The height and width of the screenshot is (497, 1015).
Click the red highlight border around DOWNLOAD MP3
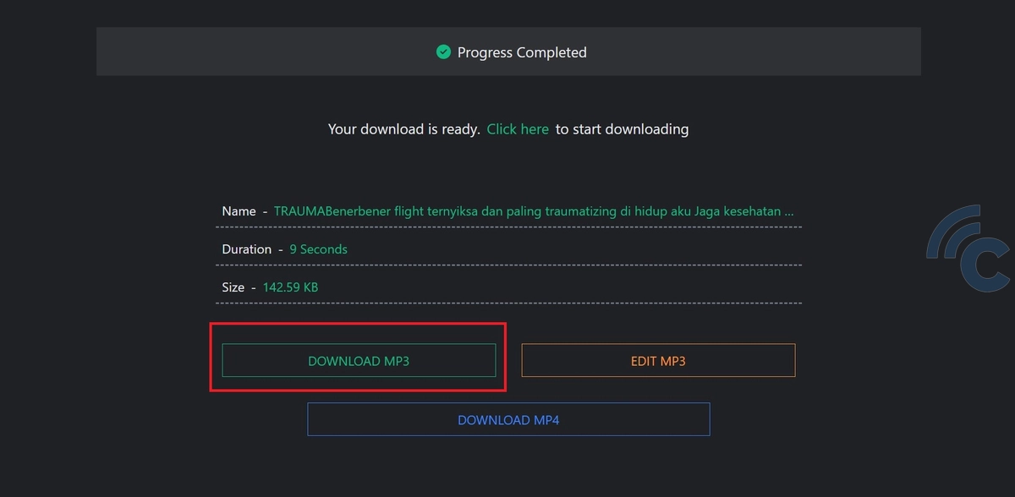358,324
